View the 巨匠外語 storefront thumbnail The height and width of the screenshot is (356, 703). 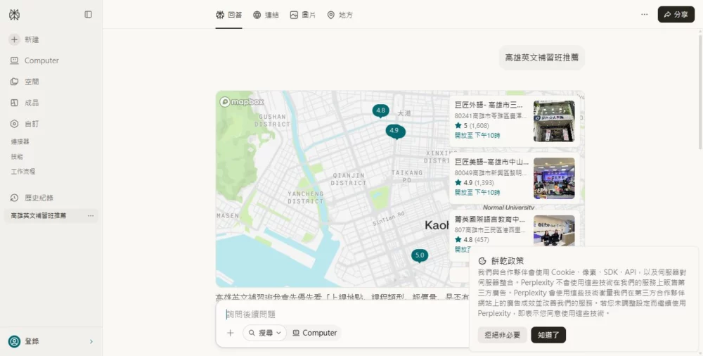[554, 121]
